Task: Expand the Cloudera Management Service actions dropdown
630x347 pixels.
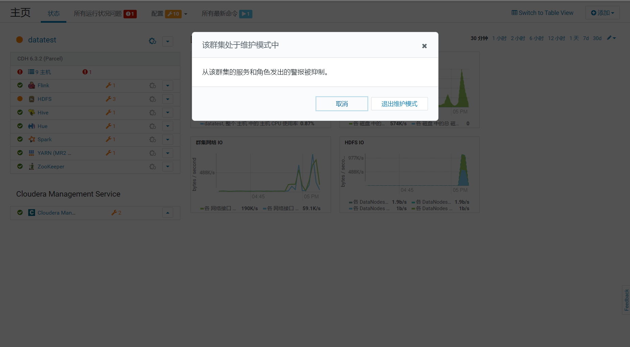Action: (x=168, y=213)
